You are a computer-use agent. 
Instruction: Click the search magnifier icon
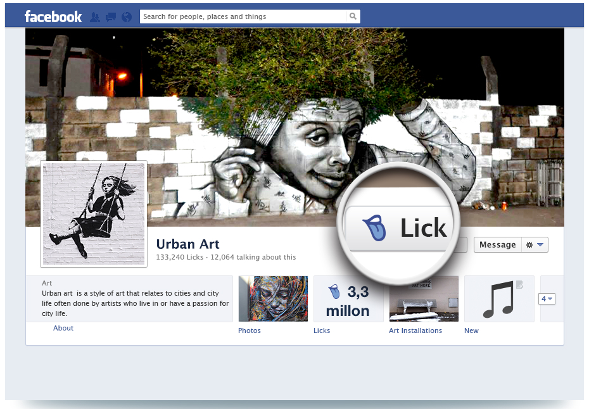pyautogui.click(x=353, y=16)
